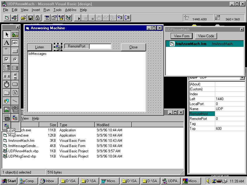Viewport: 247px width, 185px height.
Task: Click the Open Project toolbar icon
Action: point(23,18)
